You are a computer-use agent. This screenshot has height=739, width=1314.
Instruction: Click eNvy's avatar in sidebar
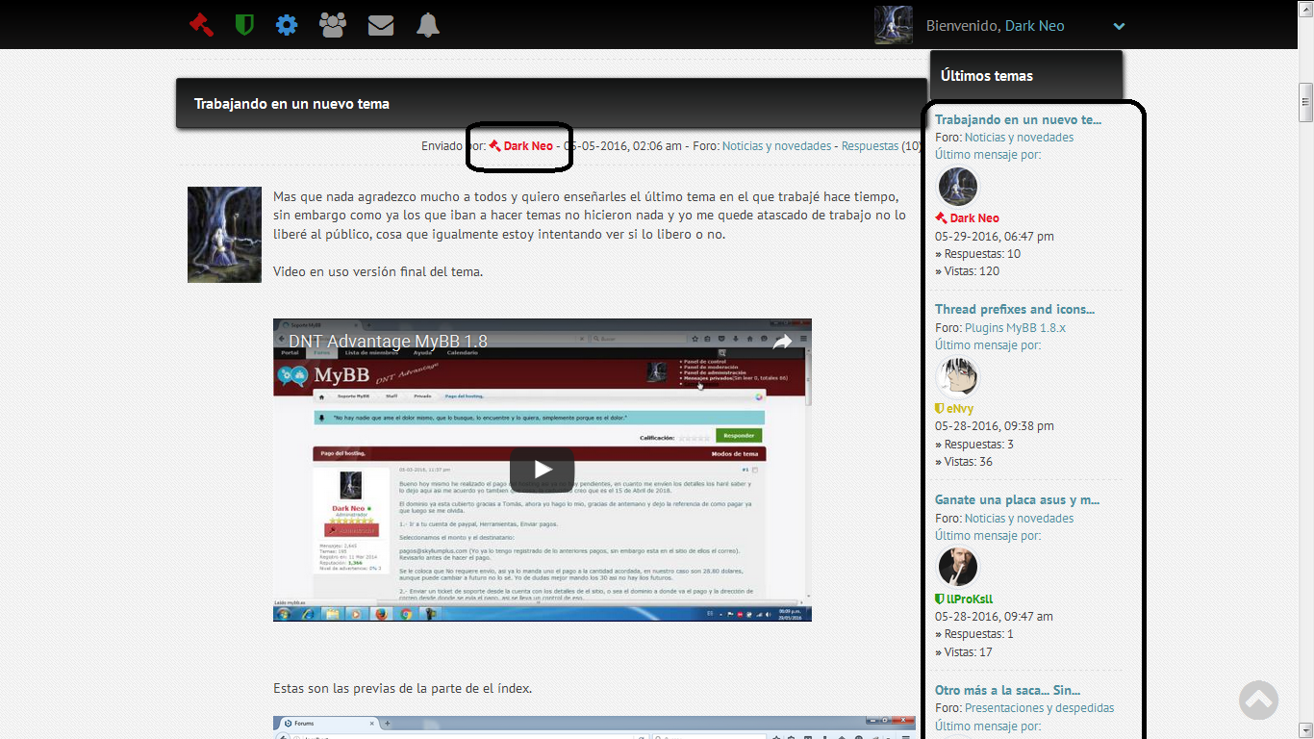[957, 377]
